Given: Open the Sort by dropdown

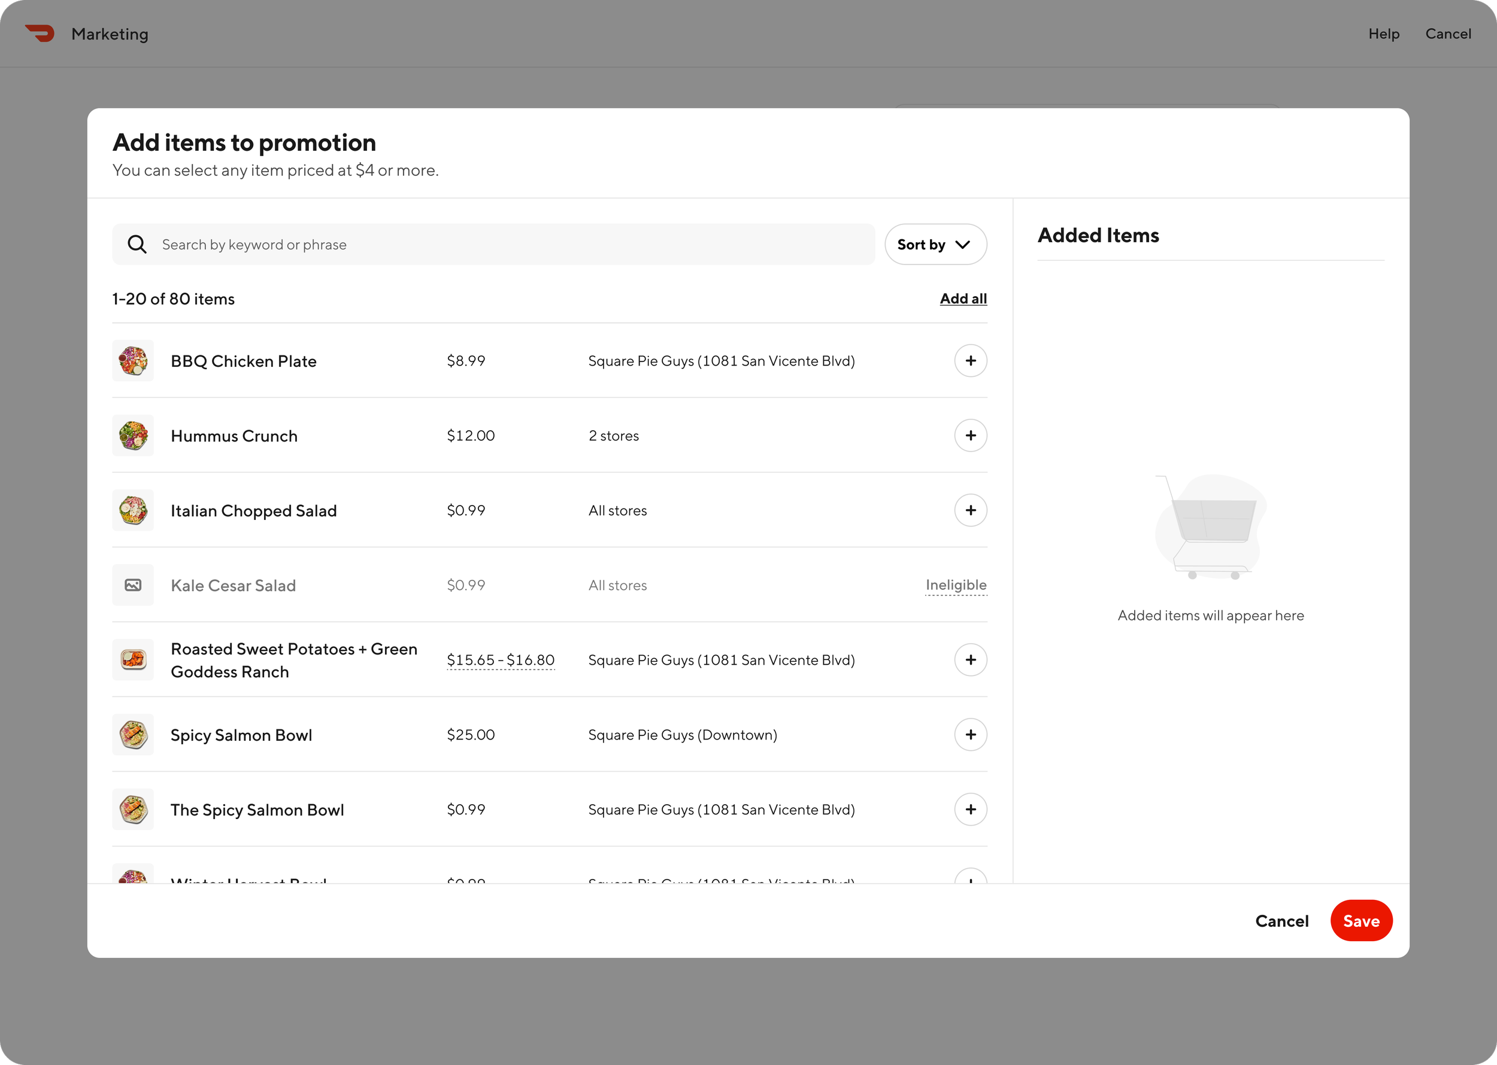Looking at the screenshot, I should [935, 245].
